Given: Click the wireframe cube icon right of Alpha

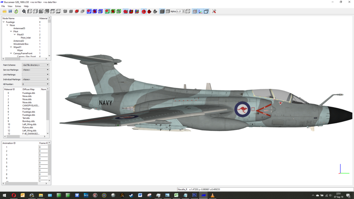Looking at the screenshot, I should (188, 11).
